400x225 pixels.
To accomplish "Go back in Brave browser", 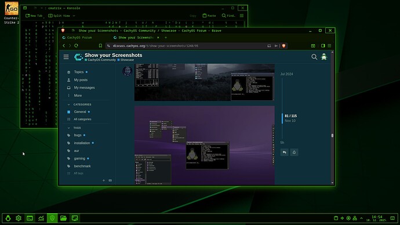I will point(64,46).
